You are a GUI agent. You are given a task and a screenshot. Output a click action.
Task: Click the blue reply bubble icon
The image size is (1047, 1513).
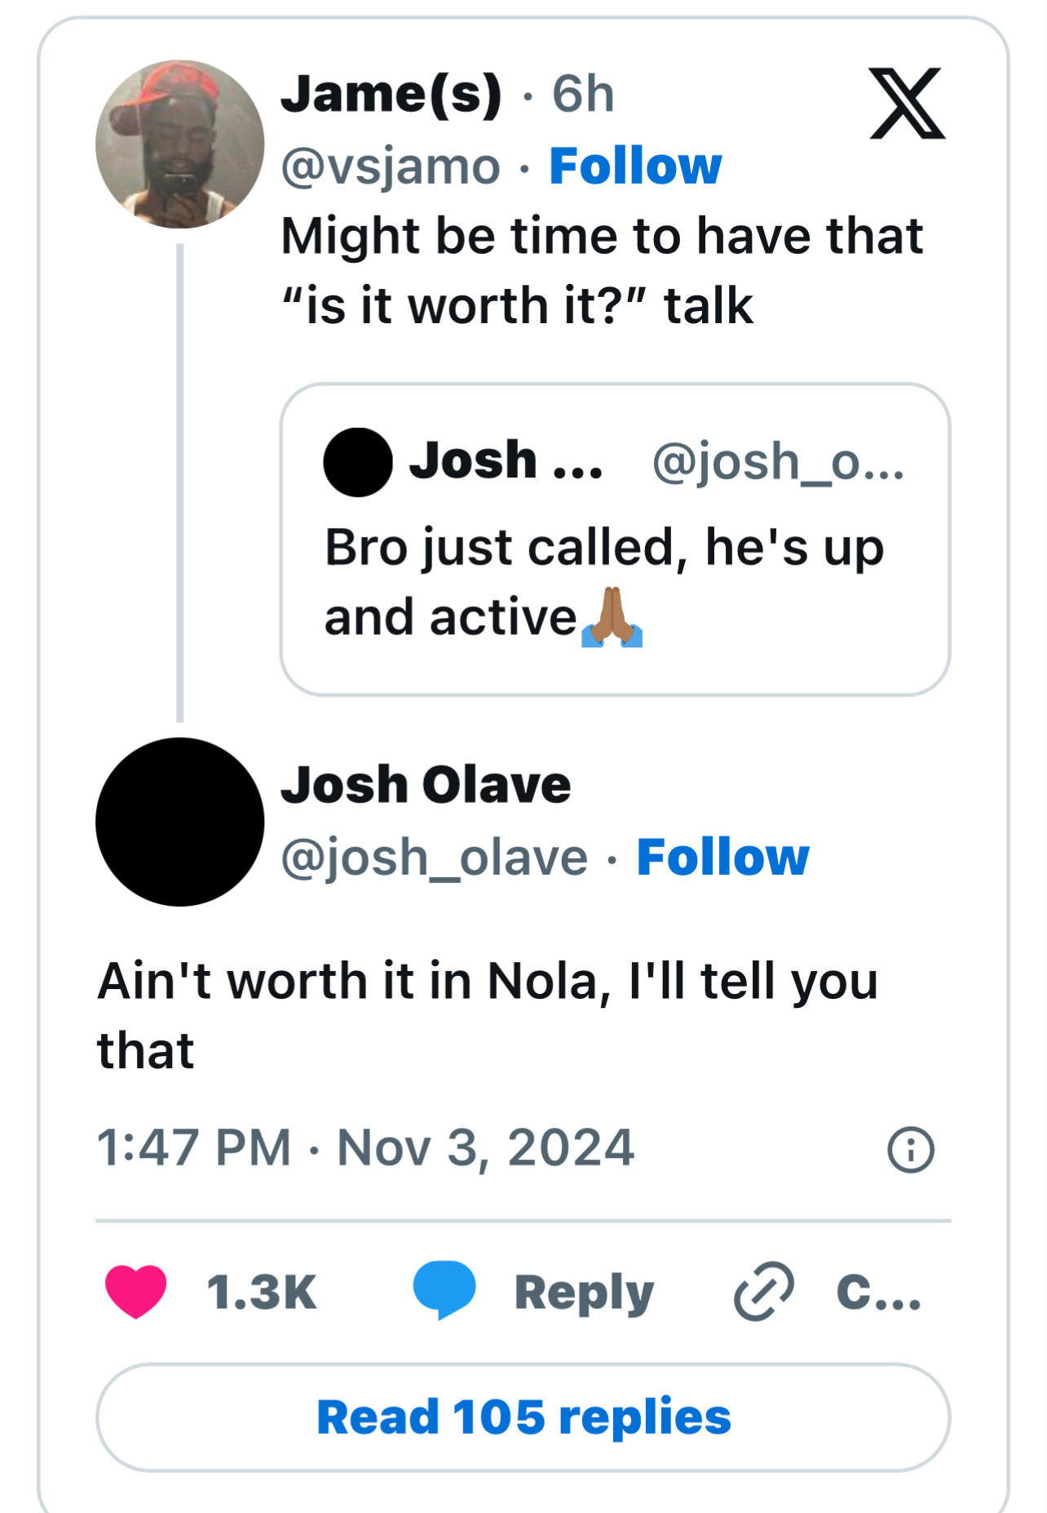coord(444,1289)
